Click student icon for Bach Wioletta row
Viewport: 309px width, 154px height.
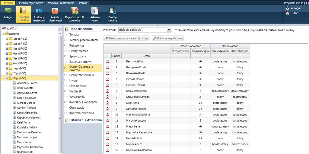click(107, 61)
